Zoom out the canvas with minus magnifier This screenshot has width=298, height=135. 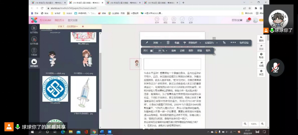pyautogui.click(x=245, y=124)
